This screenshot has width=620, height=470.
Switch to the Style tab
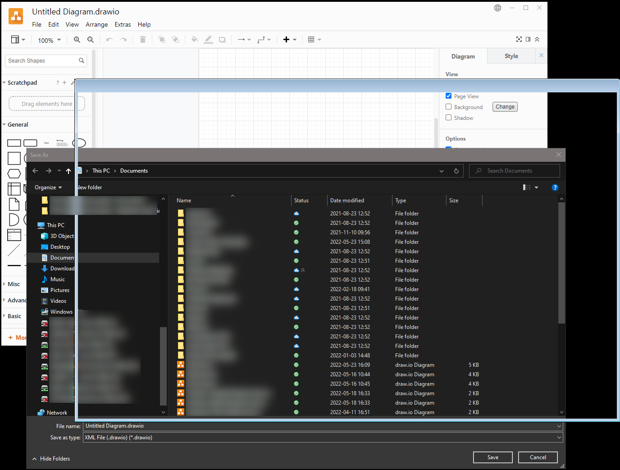pyautogui.click(x=511, y=55)
